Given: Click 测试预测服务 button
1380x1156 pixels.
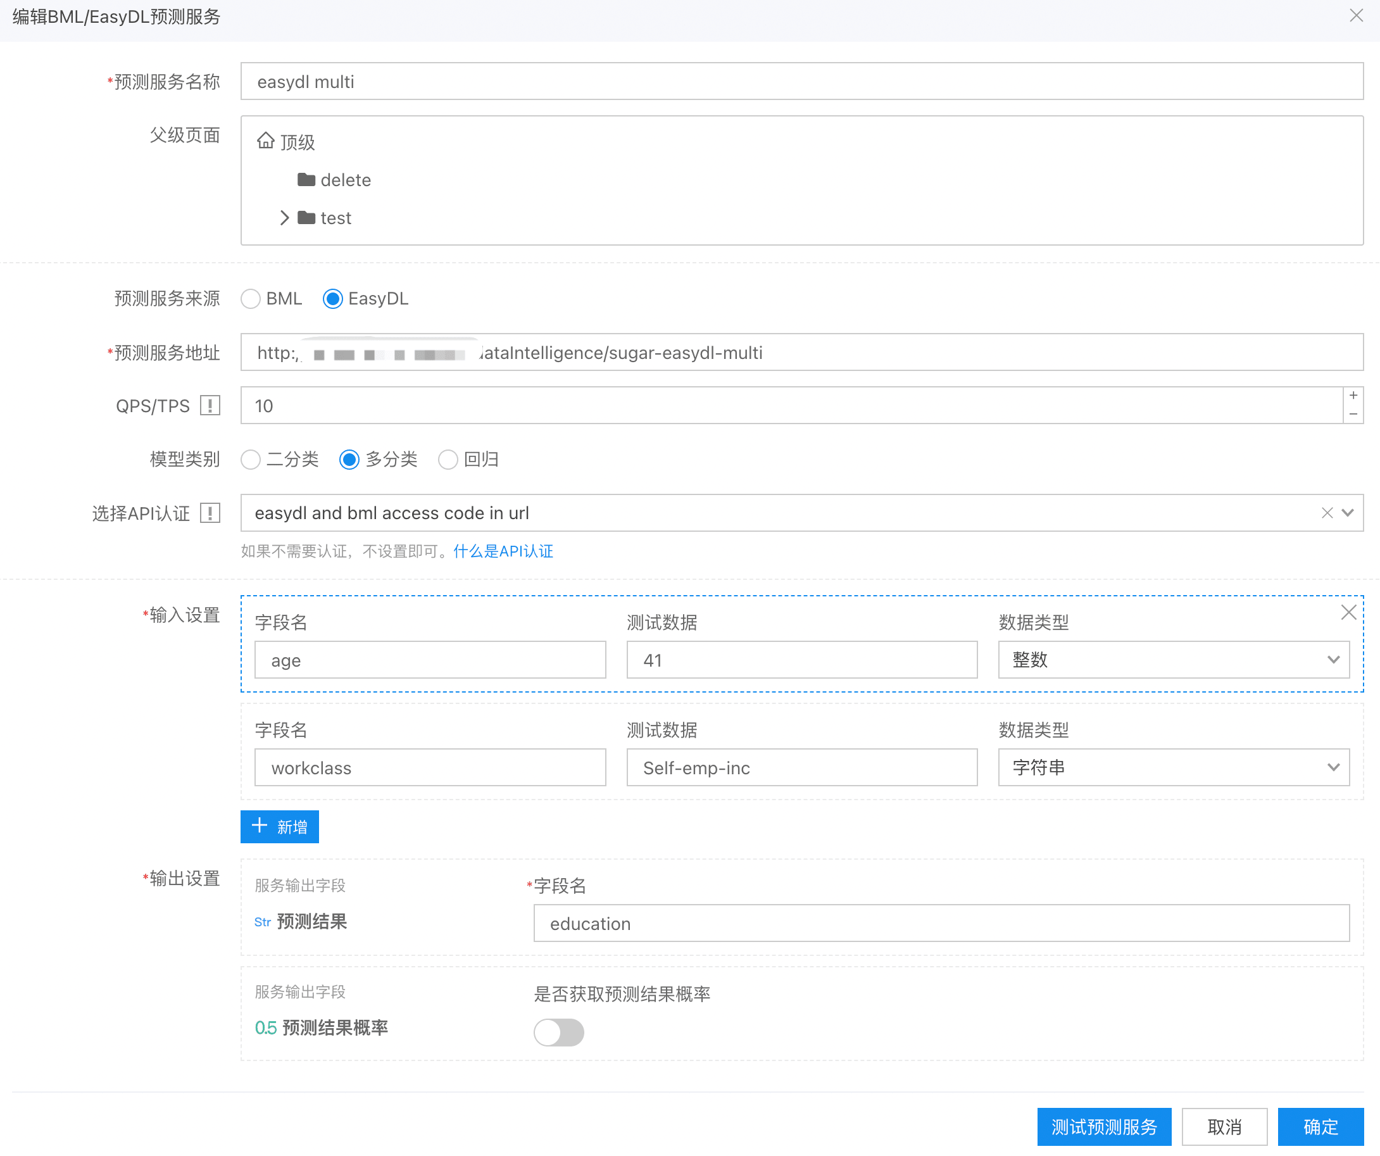Looking at the screenshot, I should 1104,1126.
